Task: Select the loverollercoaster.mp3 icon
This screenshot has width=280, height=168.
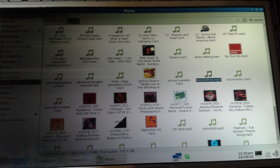Action: (x=58, y=101)
